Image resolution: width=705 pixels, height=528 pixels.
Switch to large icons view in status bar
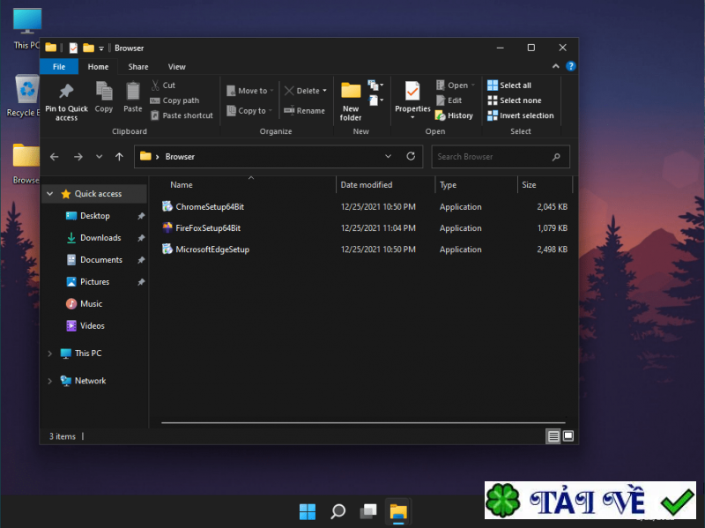click(x=568, y=436)
